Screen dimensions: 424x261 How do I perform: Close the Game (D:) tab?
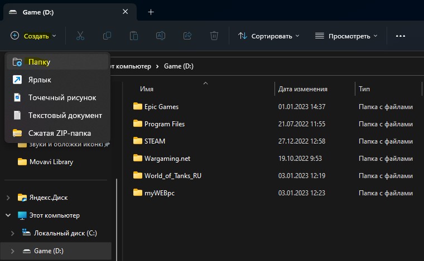coord(125,12)
